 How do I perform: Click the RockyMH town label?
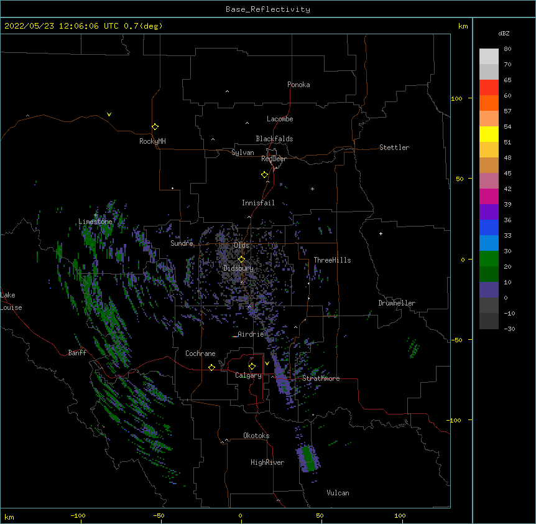coord(152,141)
